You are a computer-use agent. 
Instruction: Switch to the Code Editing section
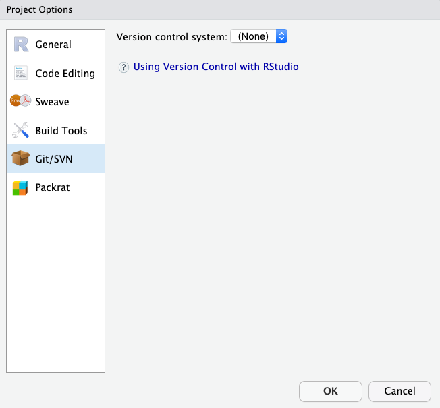click(55, 74)
